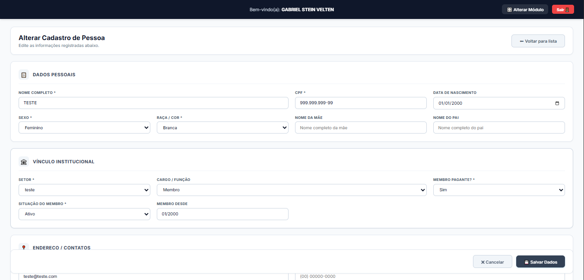Click the Endereço / Contatos pin icon

pos(24,247)
